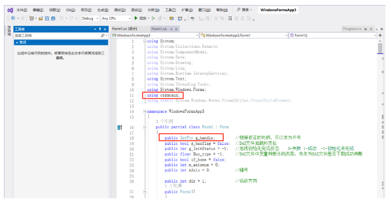Click the split editor plus icon
This screenshot has height=205, width=391.
[380, 35]
